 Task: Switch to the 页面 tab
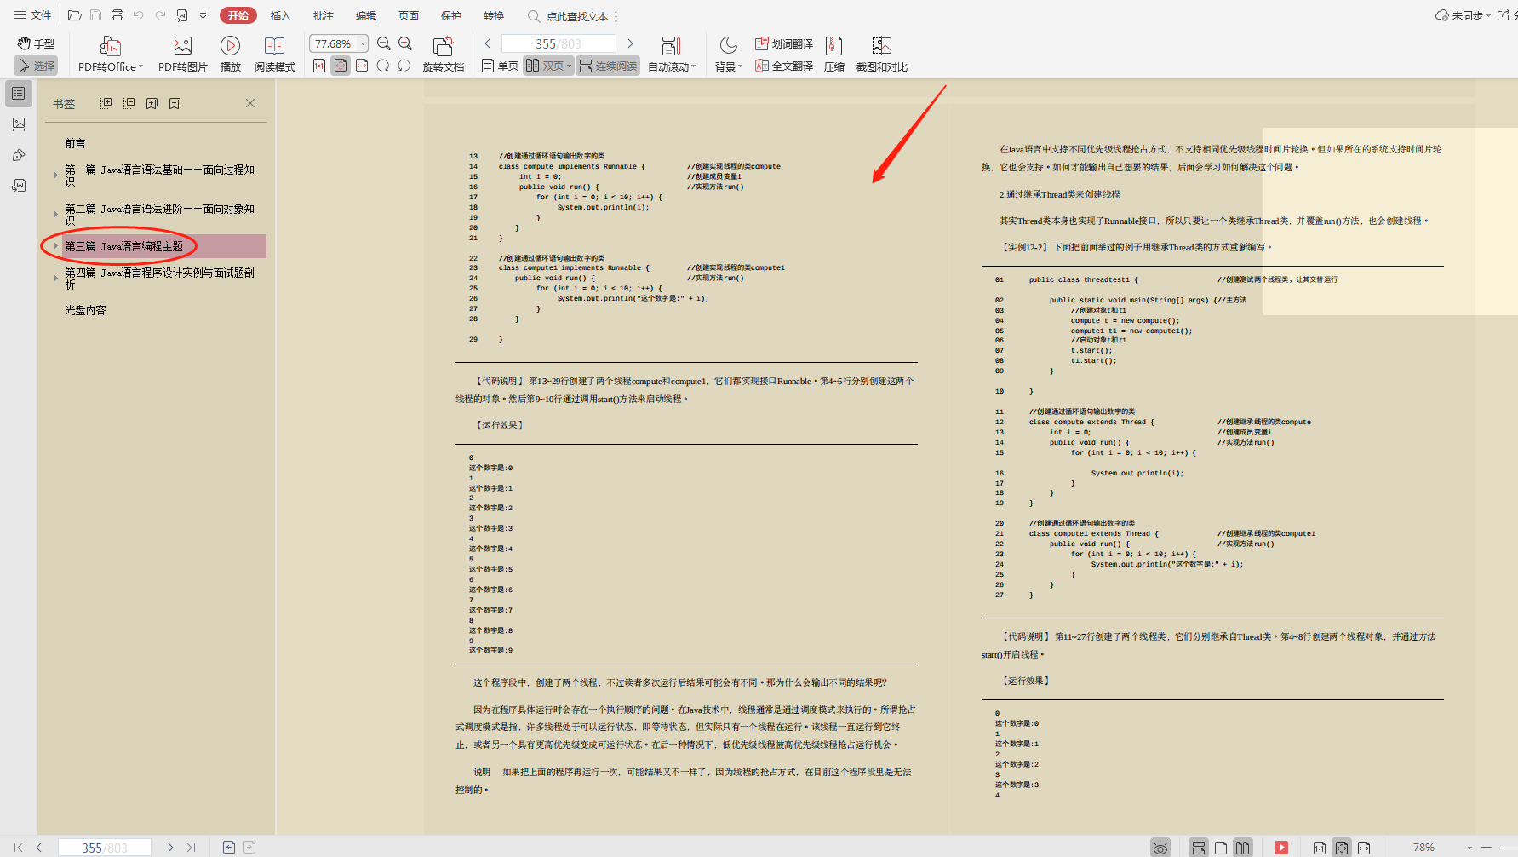coord(409,15)
